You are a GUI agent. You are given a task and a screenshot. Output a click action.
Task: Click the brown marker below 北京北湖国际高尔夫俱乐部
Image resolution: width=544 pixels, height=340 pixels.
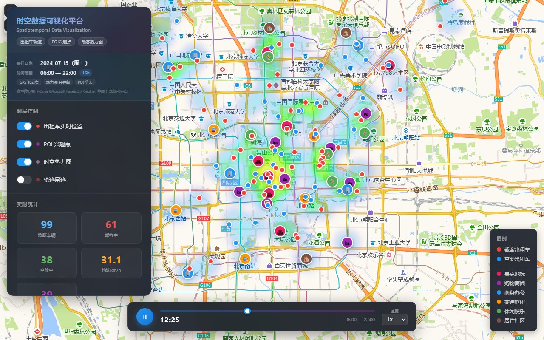(x=346, y=32)
